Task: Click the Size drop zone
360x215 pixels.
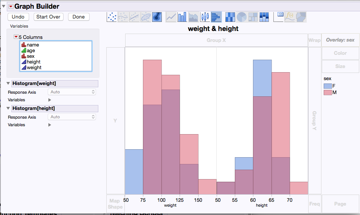Action: (340, 66)
